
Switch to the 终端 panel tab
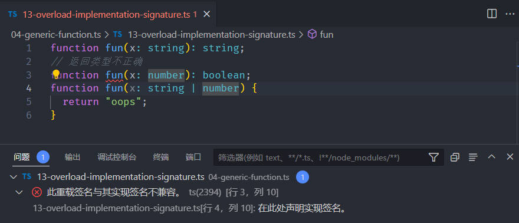click(161, 157)
